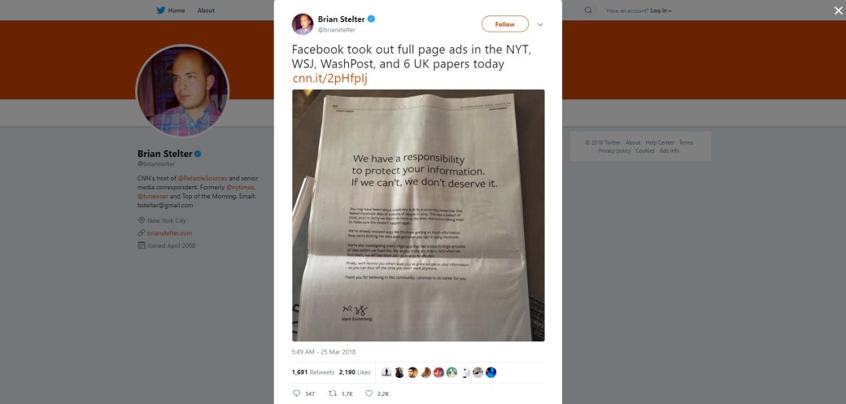846x404 pixels.
Task: Click the Follow button
Action: 505,24
